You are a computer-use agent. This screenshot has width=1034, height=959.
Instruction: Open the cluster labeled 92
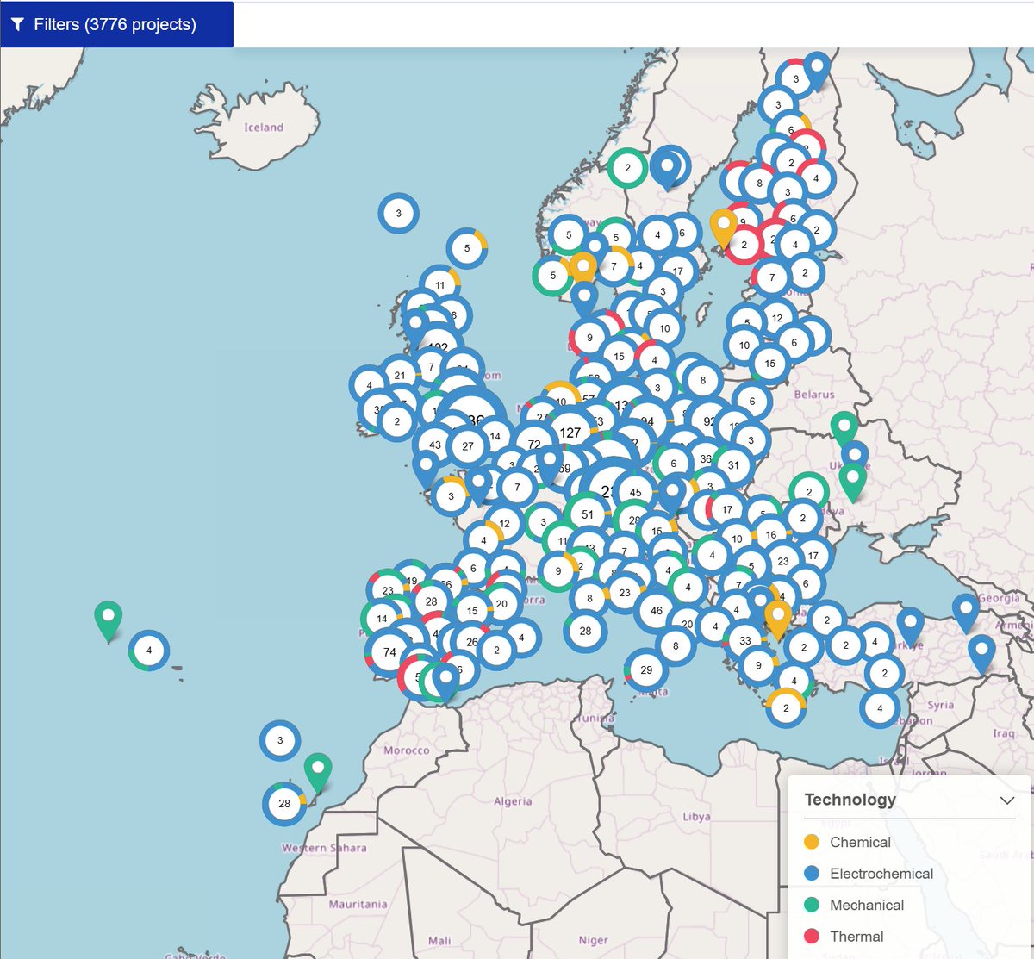click(x=709, y=421)
